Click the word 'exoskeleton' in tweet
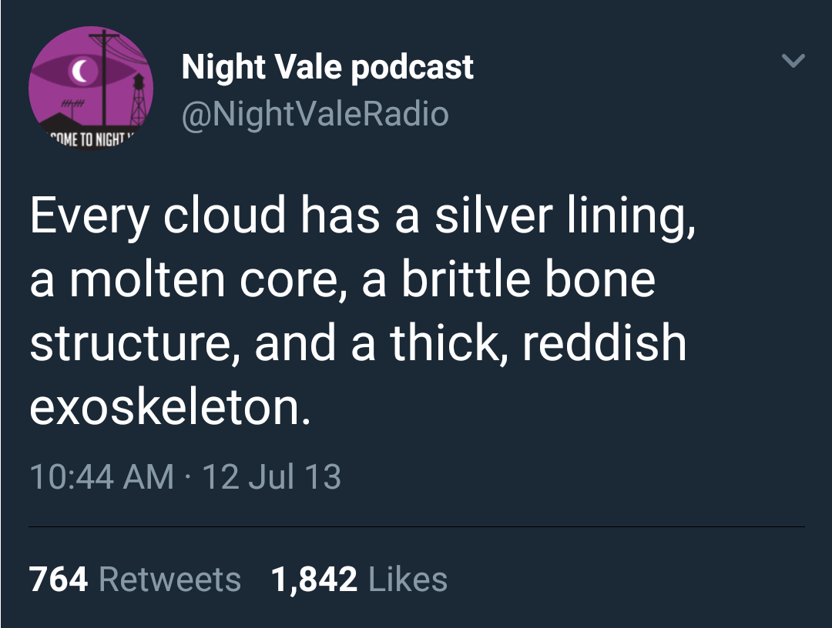 coord(169,408)
